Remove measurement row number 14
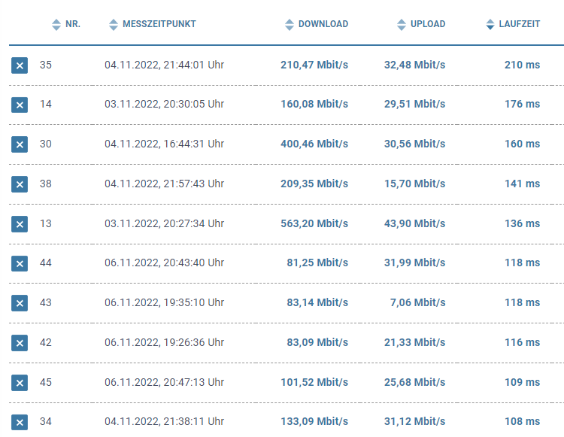Image resolution: width=564 pixels, height=437 pixels. click(x=20, y=105)
